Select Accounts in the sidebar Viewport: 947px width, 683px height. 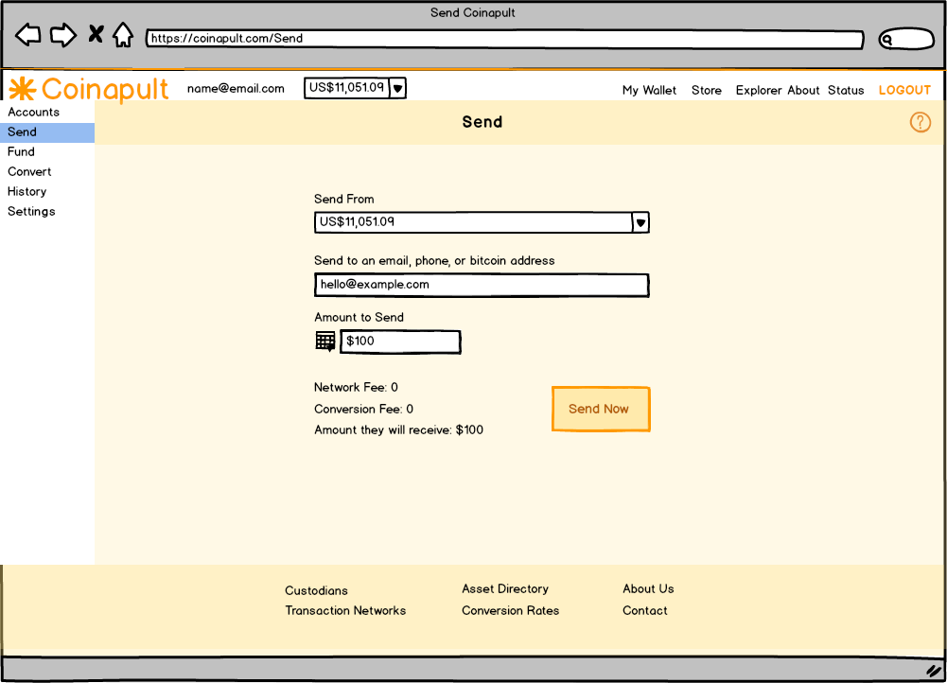pyautogui.click(x=34, y=113)
